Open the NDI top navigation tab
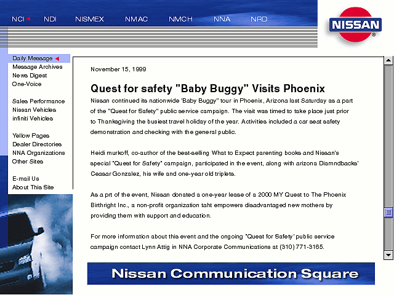The height and width of the screenshot is (295, 394). pos(50,19)
